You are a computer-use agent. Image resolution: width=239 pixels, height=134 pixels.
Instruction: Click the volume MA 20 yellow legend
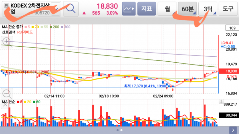[x=28, y=102]
